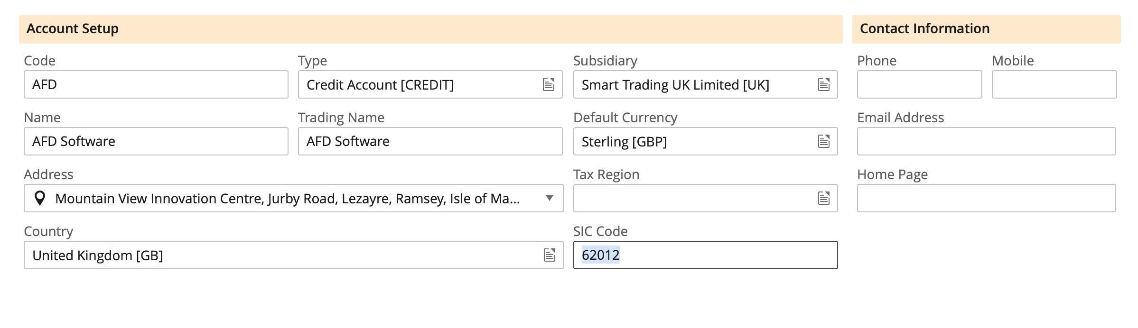Screen dimensions: 1138x328
Task: Click the Sterling [GBP] currency value
Action: point(624,142)
